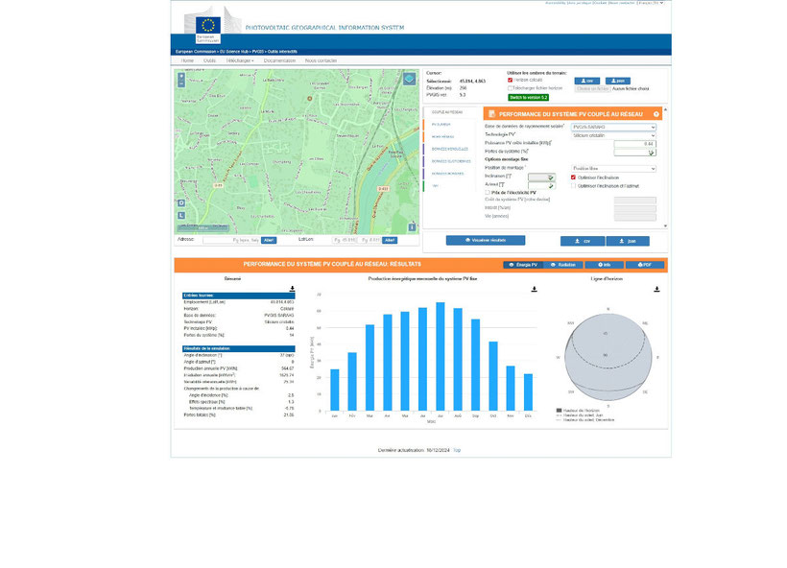The width and height of the screenshot is (787, 568).
Task: Click the map info 'i' icon
Action: click(x=412, y=227)
